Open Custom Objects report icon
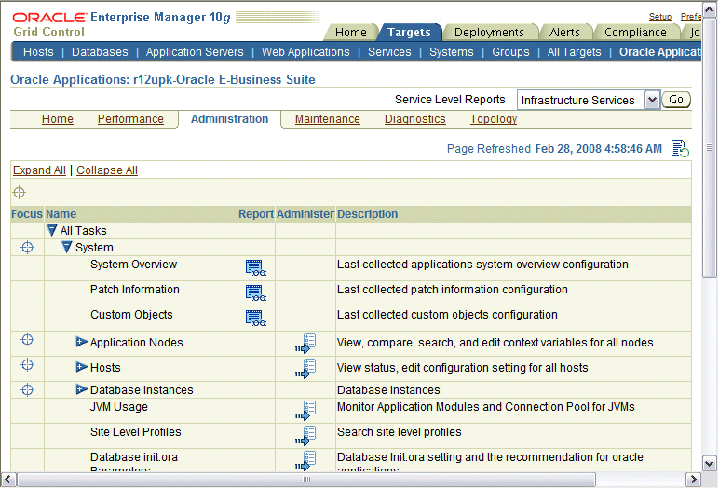This screenshot has width=719, height=489. 256,318
